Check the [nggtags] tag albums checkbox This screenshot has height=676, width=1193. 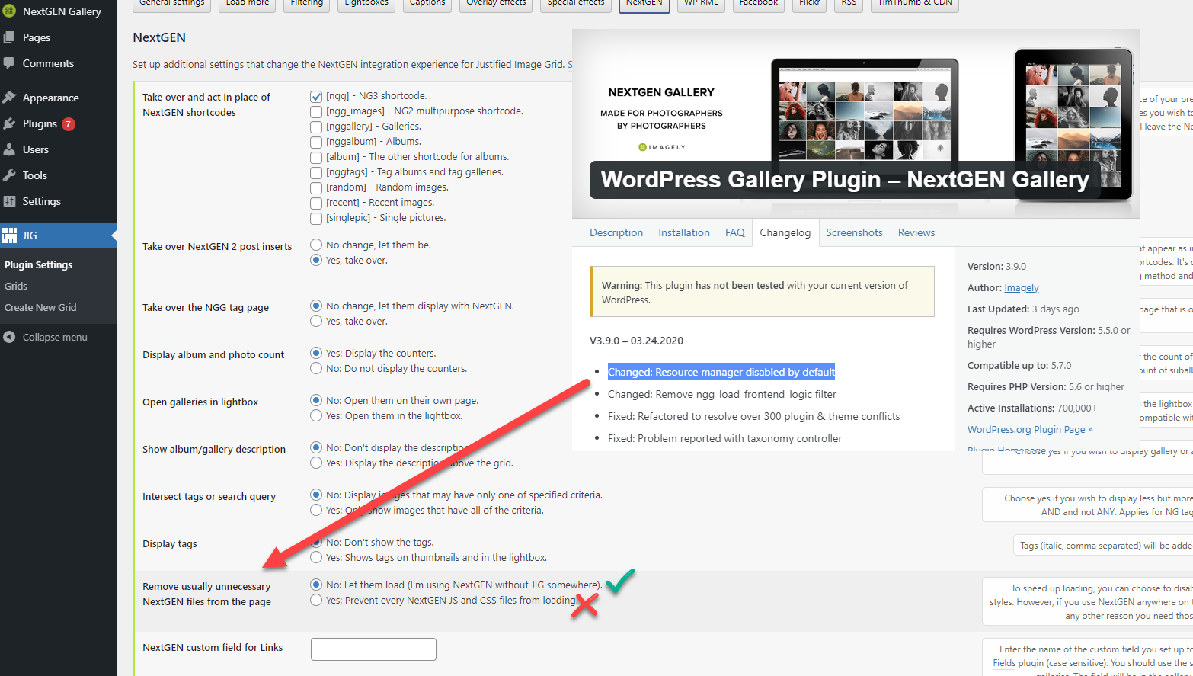point(316,173)
